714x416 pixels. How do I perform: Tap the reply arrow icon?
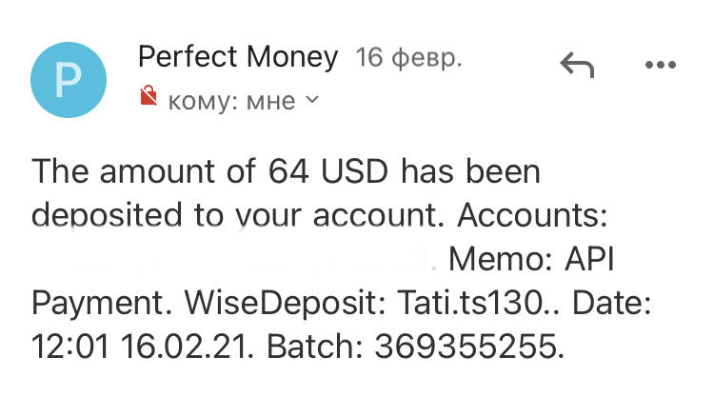point(577,66)
